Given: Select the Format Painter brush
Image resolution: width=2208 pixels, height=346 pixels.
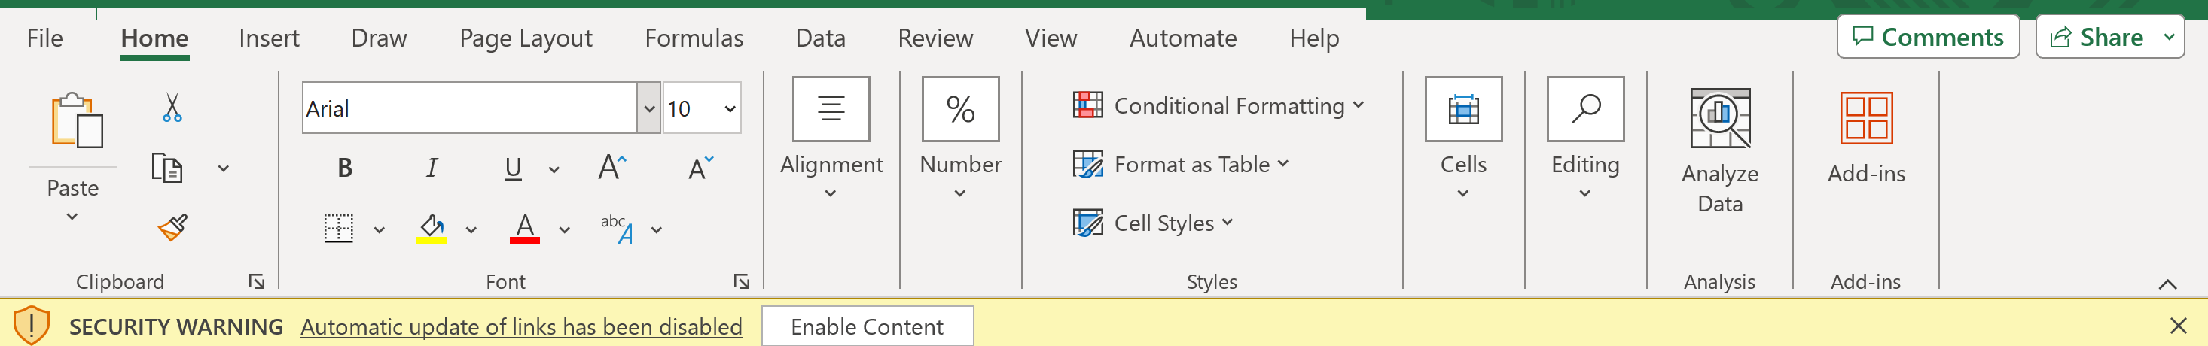Looking at the screenshot, I should click(x=172, y=228).
